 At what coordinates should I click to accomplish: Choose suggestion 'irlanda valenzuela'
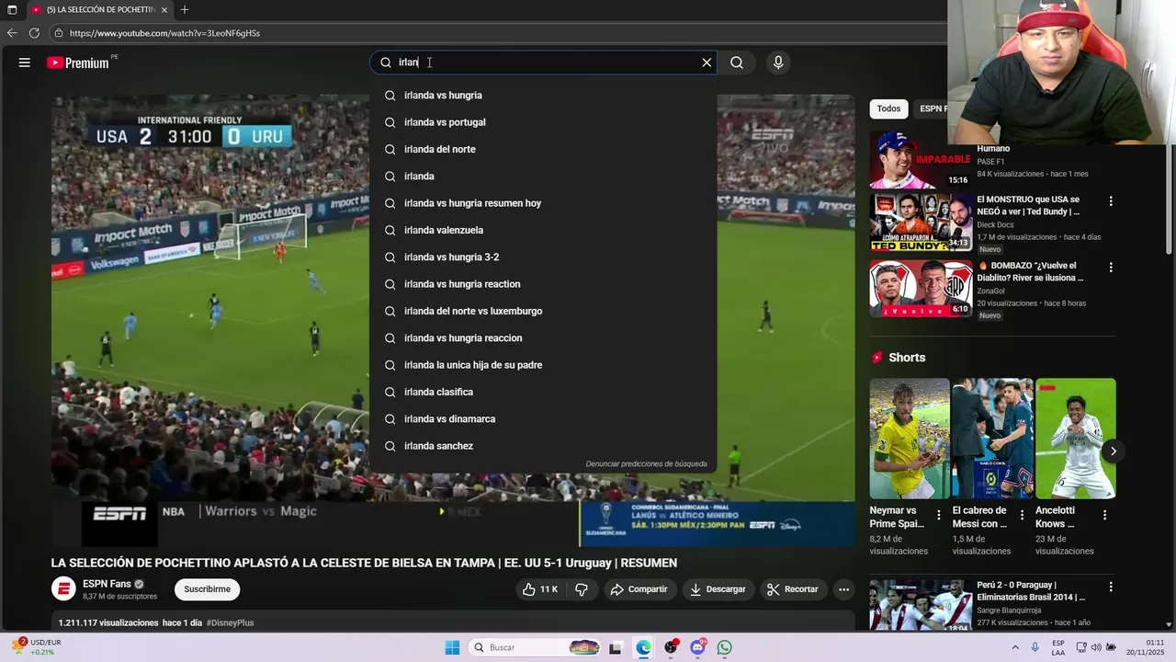coord(543,230)
